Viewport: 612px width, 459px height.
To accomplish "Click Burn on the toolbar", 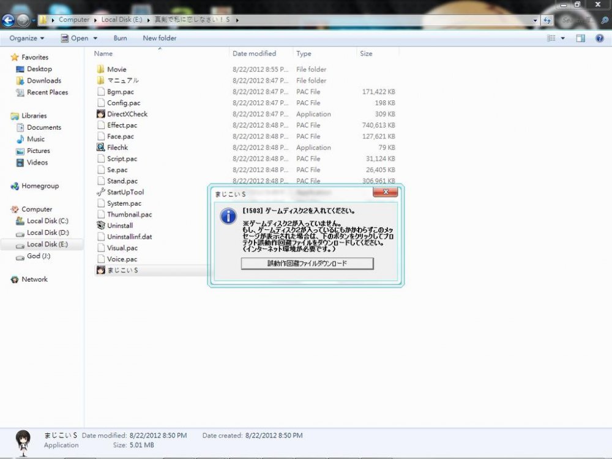I will pos(120,38).
